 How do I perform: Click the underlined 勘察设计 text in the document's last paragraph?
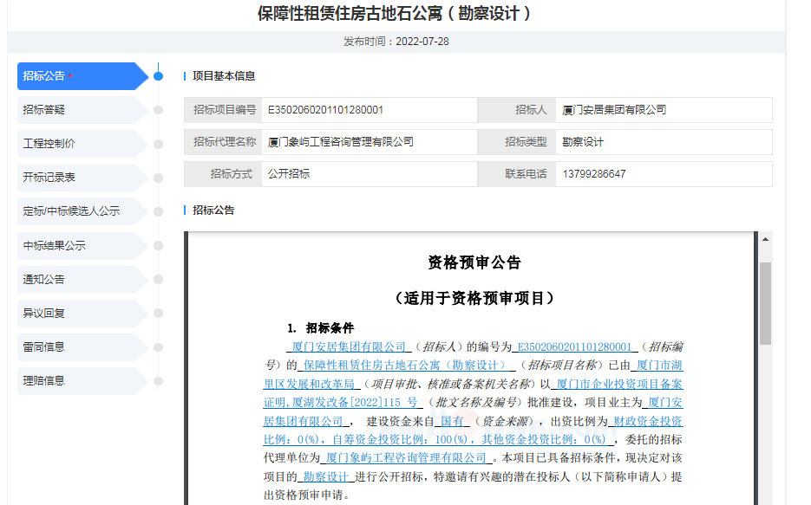pos(325,477)
